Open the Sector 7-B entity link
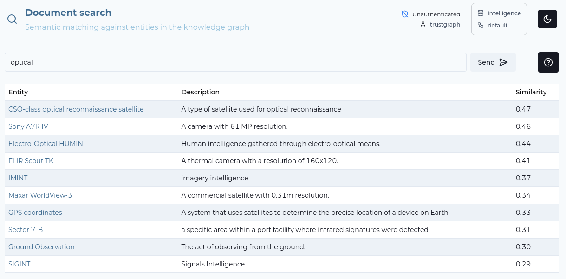 point(26,229)
